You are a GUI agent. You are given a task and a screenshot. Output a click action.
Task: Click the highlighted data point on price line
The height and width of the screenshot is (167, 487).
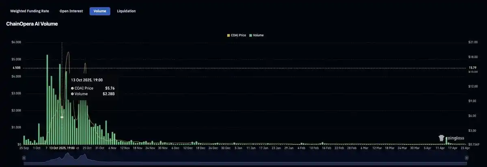tap(62, 117)
